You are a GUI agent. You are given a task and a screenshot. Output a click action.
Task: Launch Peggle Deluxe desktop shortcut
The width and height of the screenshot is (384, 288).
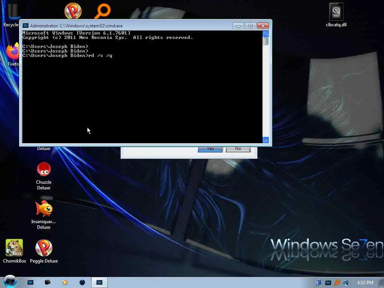[x=44, y=251]
